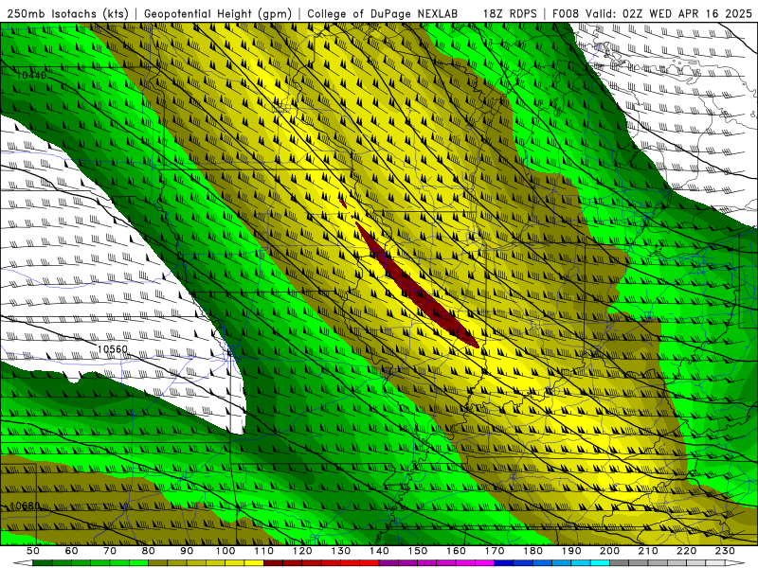Click the 50 value on the color scale

(33, 551)
